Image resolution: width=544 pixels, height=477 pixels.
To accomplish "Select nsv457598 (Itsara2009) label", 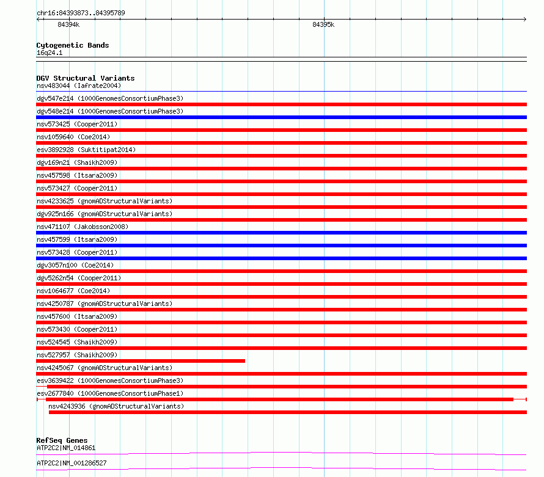I will coord(77,175).
